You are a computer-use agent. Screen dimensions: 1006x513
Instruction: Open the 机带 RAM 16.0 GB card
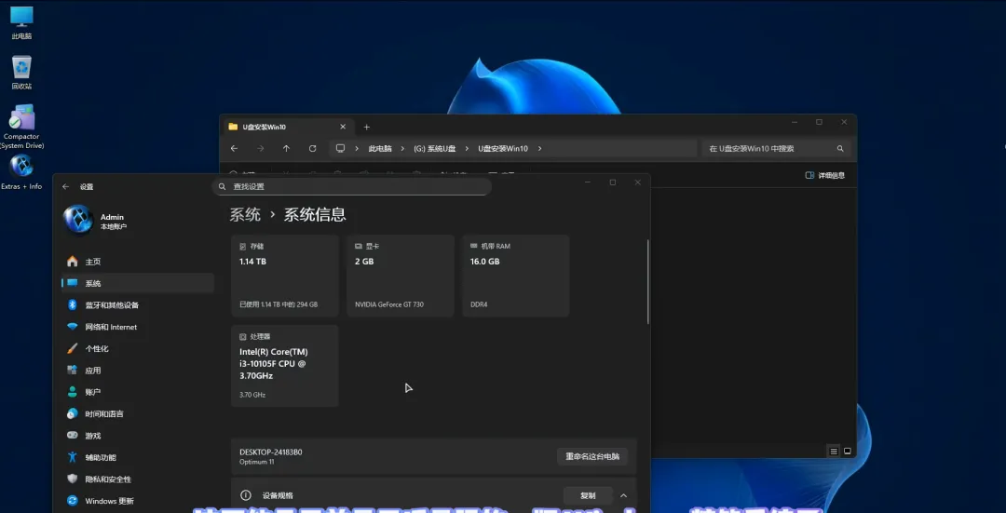click(x=516, y=276)
